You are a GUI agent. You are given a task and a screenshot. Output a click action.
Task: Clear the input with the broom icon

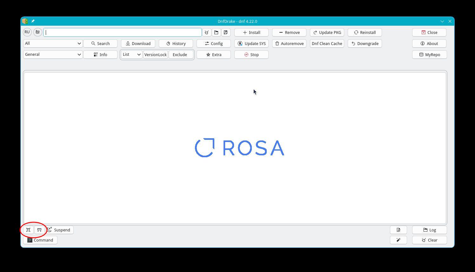(x=207, y=32)
